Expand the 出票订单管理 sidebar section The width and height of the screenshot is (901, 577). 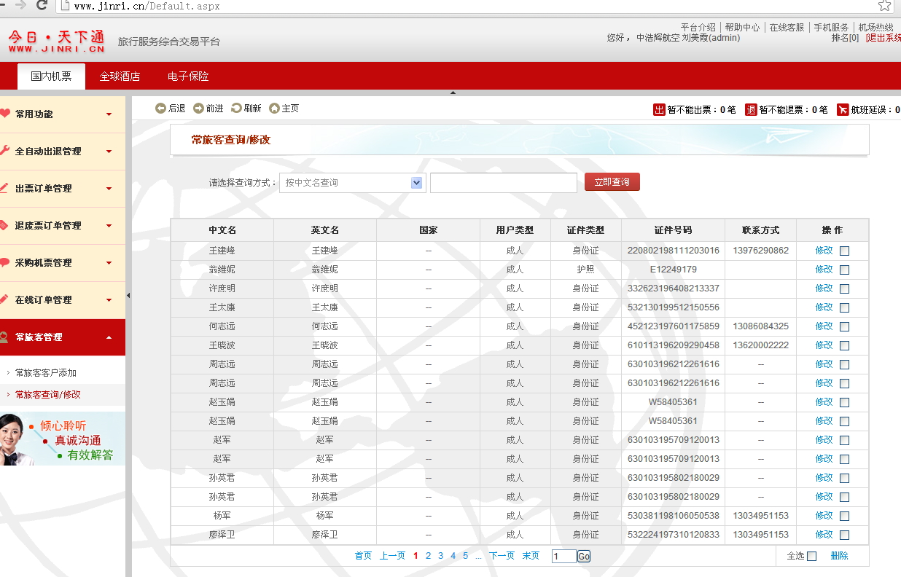[x=63, y=189]
